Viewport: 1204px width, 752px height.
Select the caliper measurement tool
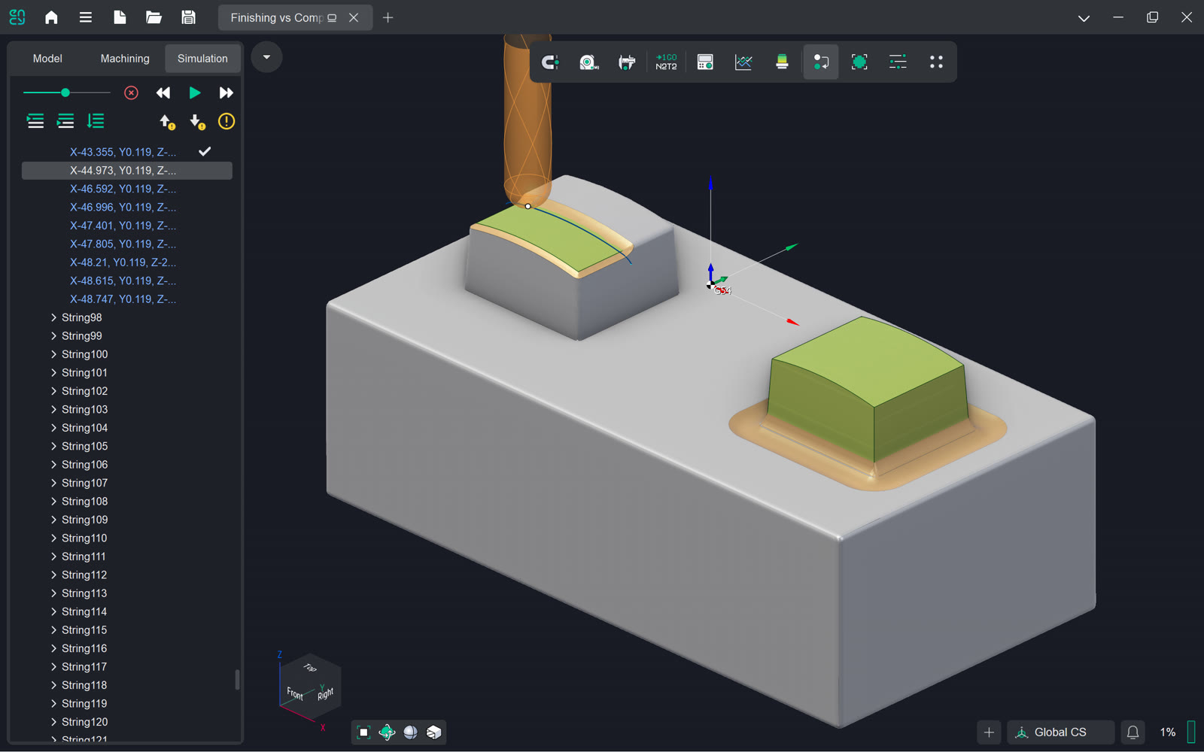point(627,62)
